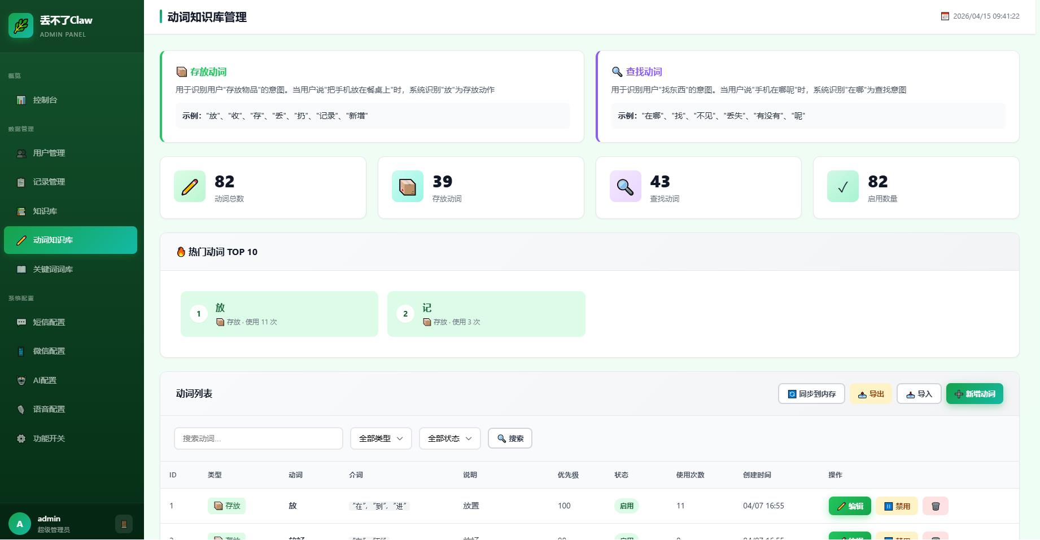Click the 新增动词 button
The width and height of the screenshot is (1040, 540).
974,394
